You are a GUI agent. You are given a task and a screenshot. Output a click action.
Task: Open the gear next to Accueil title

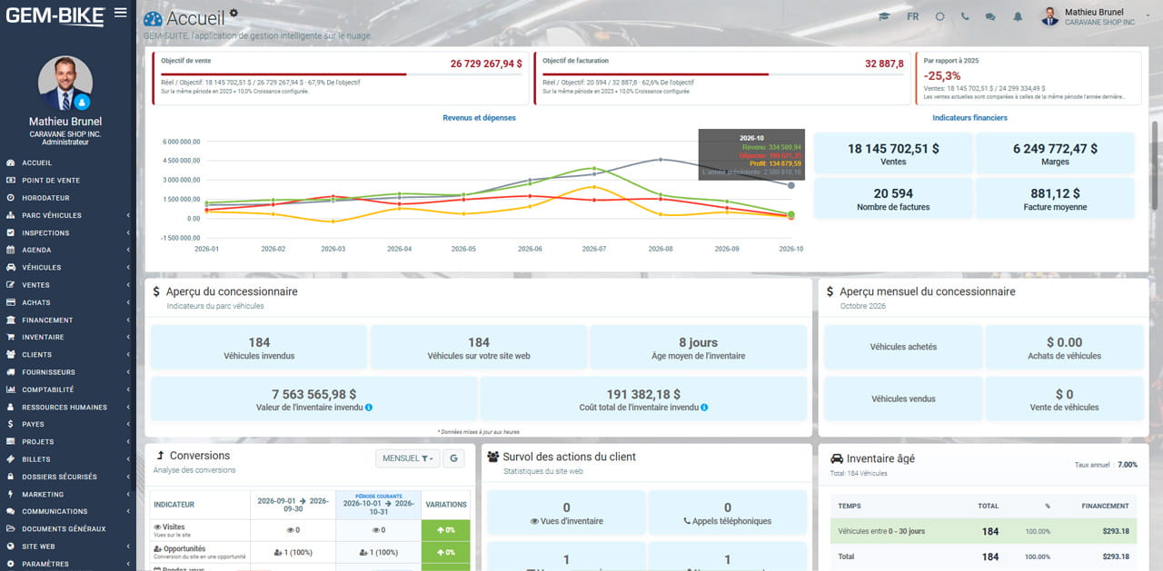tap(234, 14)
